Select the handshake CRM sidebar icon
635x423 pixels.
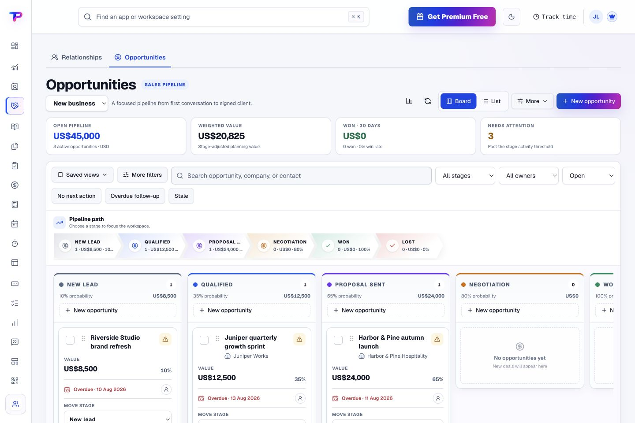(x=15, y=106)
